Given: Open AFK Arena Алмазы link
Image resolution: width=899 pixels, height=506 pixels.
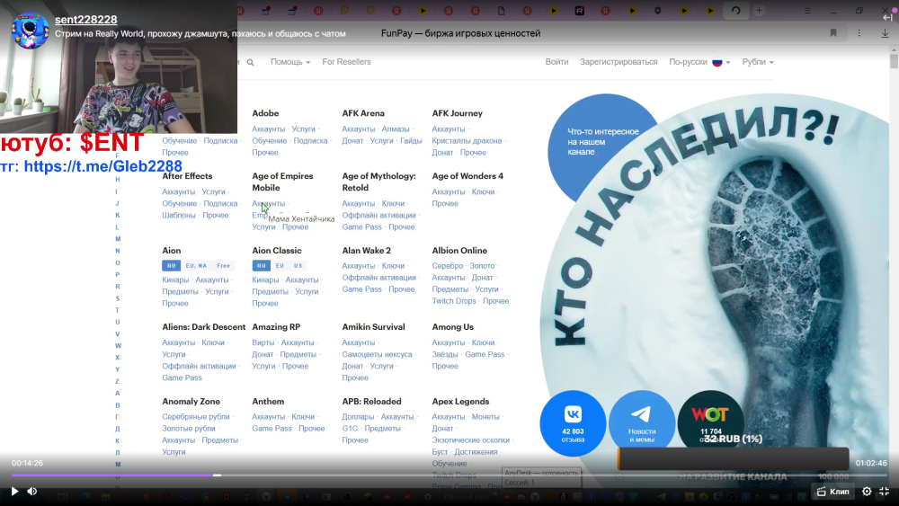Looking at the screenshot, I should (x=396, y=129).
